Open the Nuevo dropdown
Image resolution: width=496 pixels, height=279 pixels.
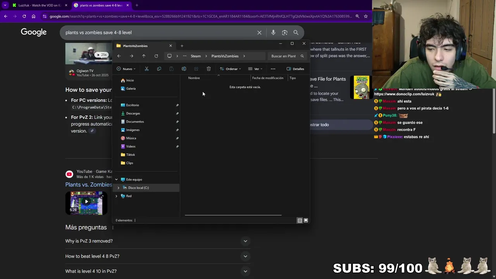coord(126,69)
